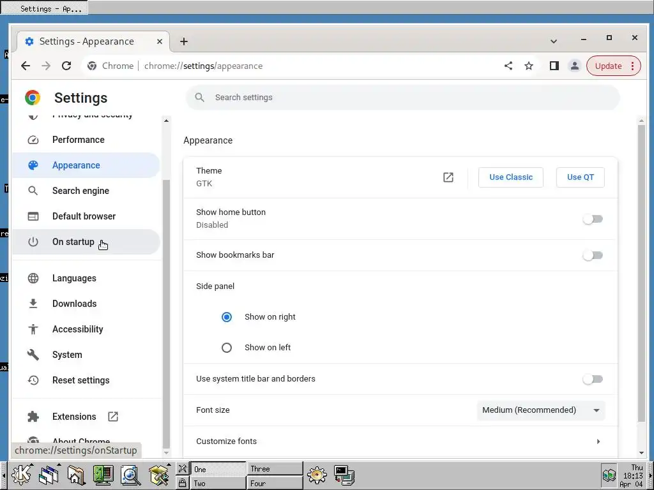The width and height of the screenshot is (654, 490).
Task: Click the Chrome site info icon in address bar
Action: pos(92,66)
